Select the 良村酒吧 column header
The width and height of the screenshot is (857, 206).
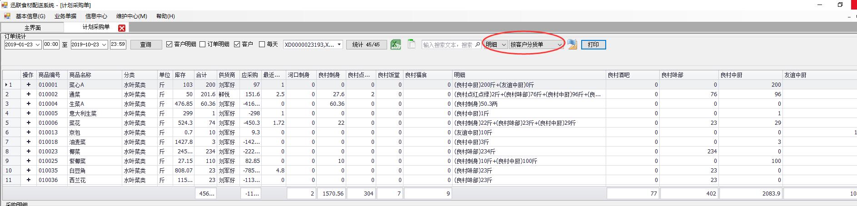[633, 75]
